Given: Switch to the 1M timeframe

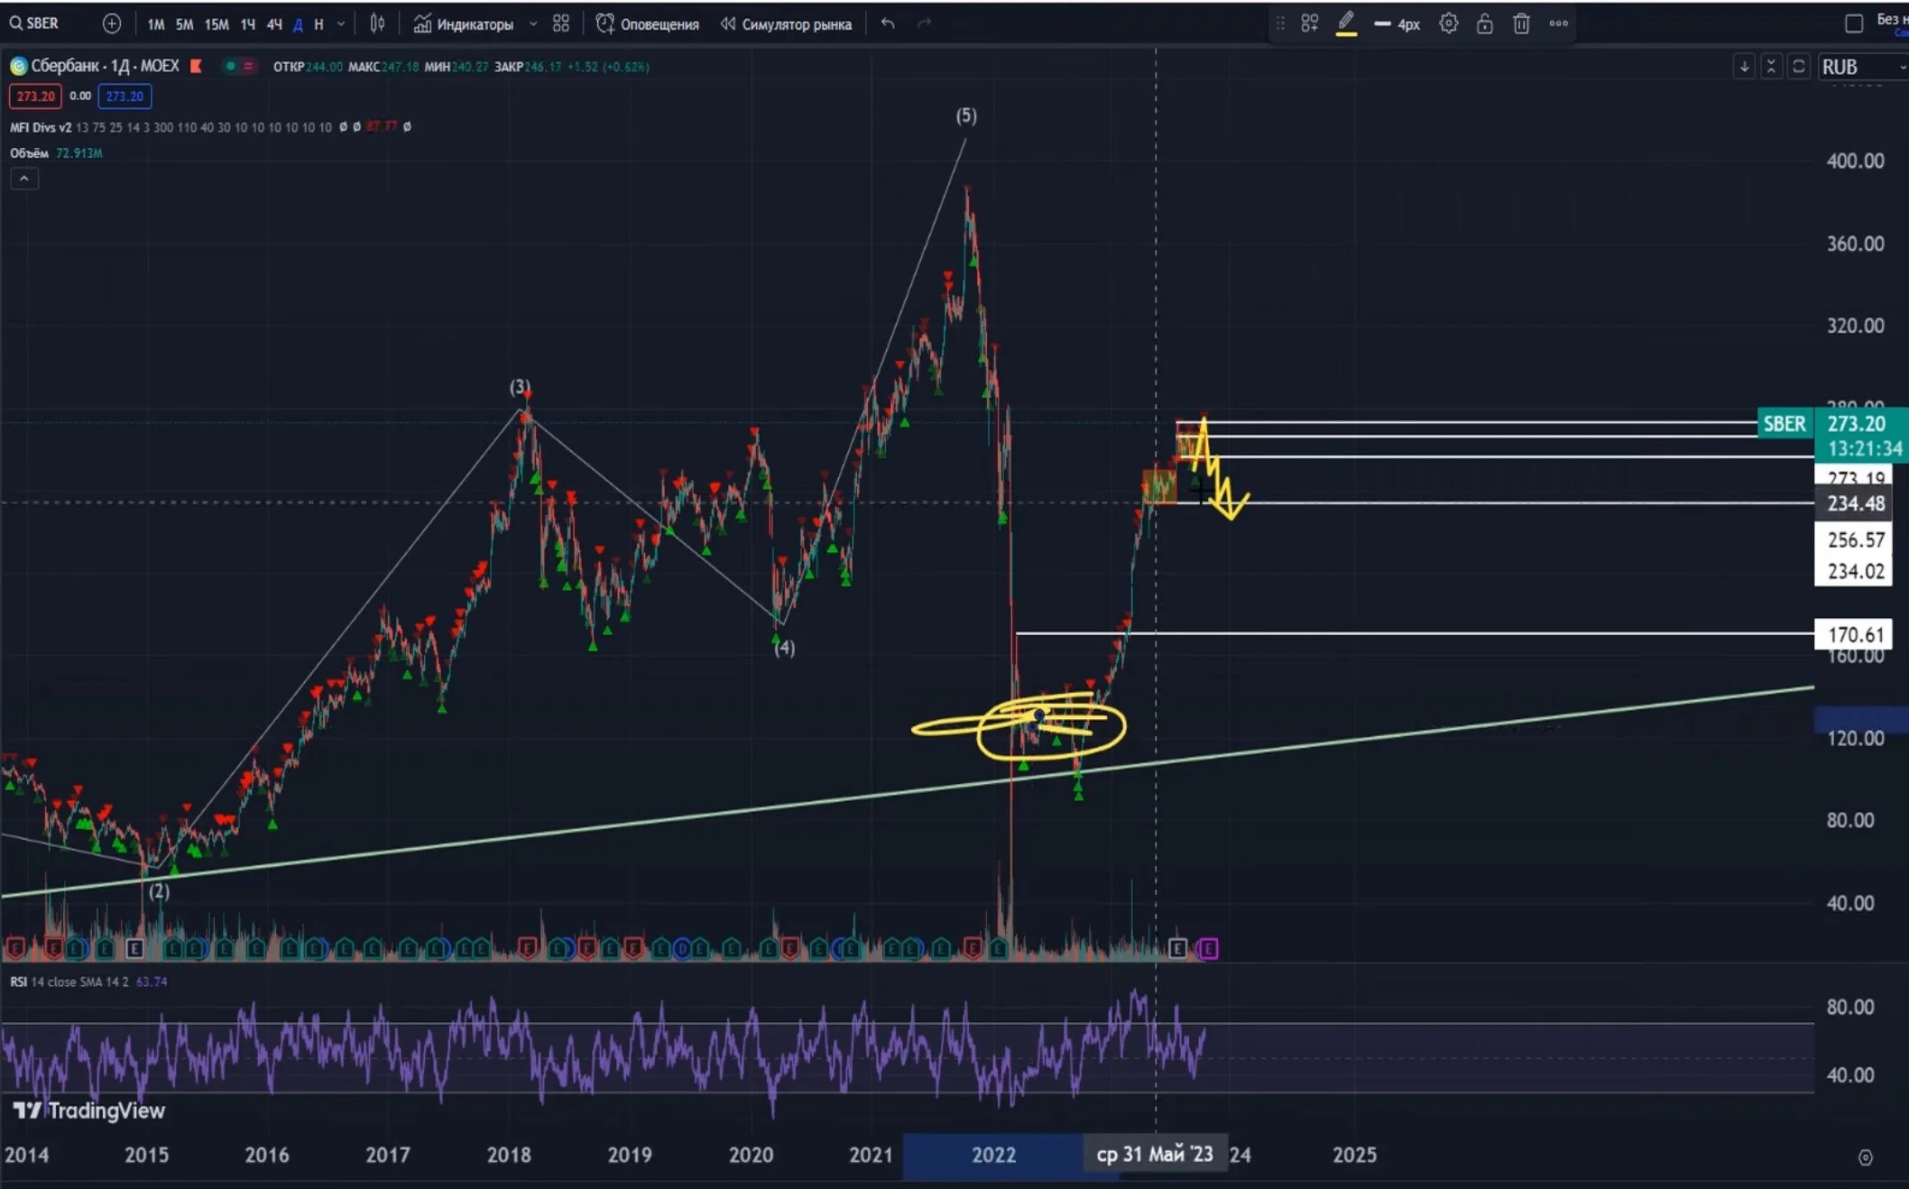Looking at the screenshot, I should click(155, 24).
